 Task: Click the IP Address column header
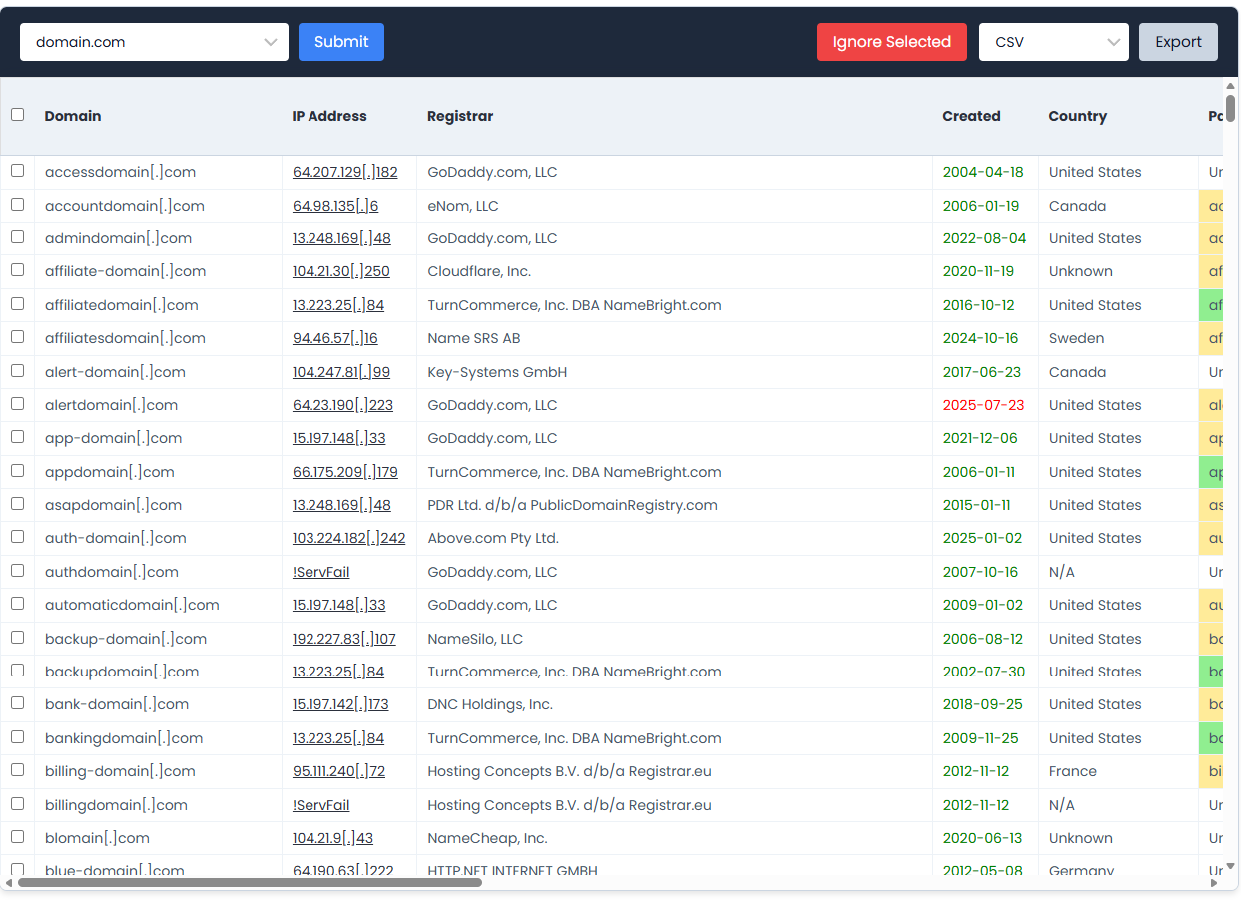click(x=329, y=115)
